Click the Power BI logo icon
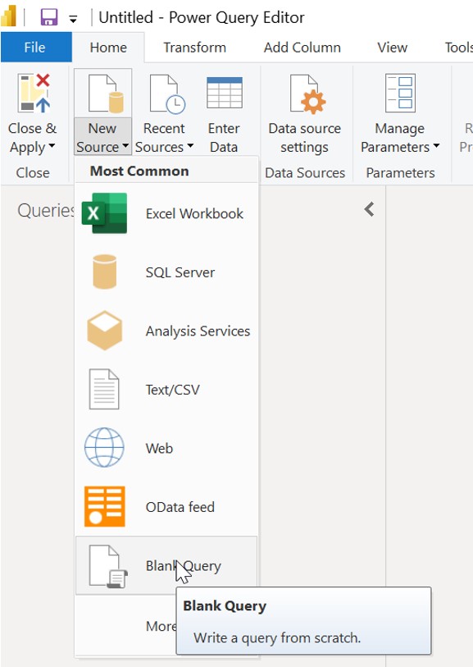Screen dimensions: 473x667 point(8,16)
